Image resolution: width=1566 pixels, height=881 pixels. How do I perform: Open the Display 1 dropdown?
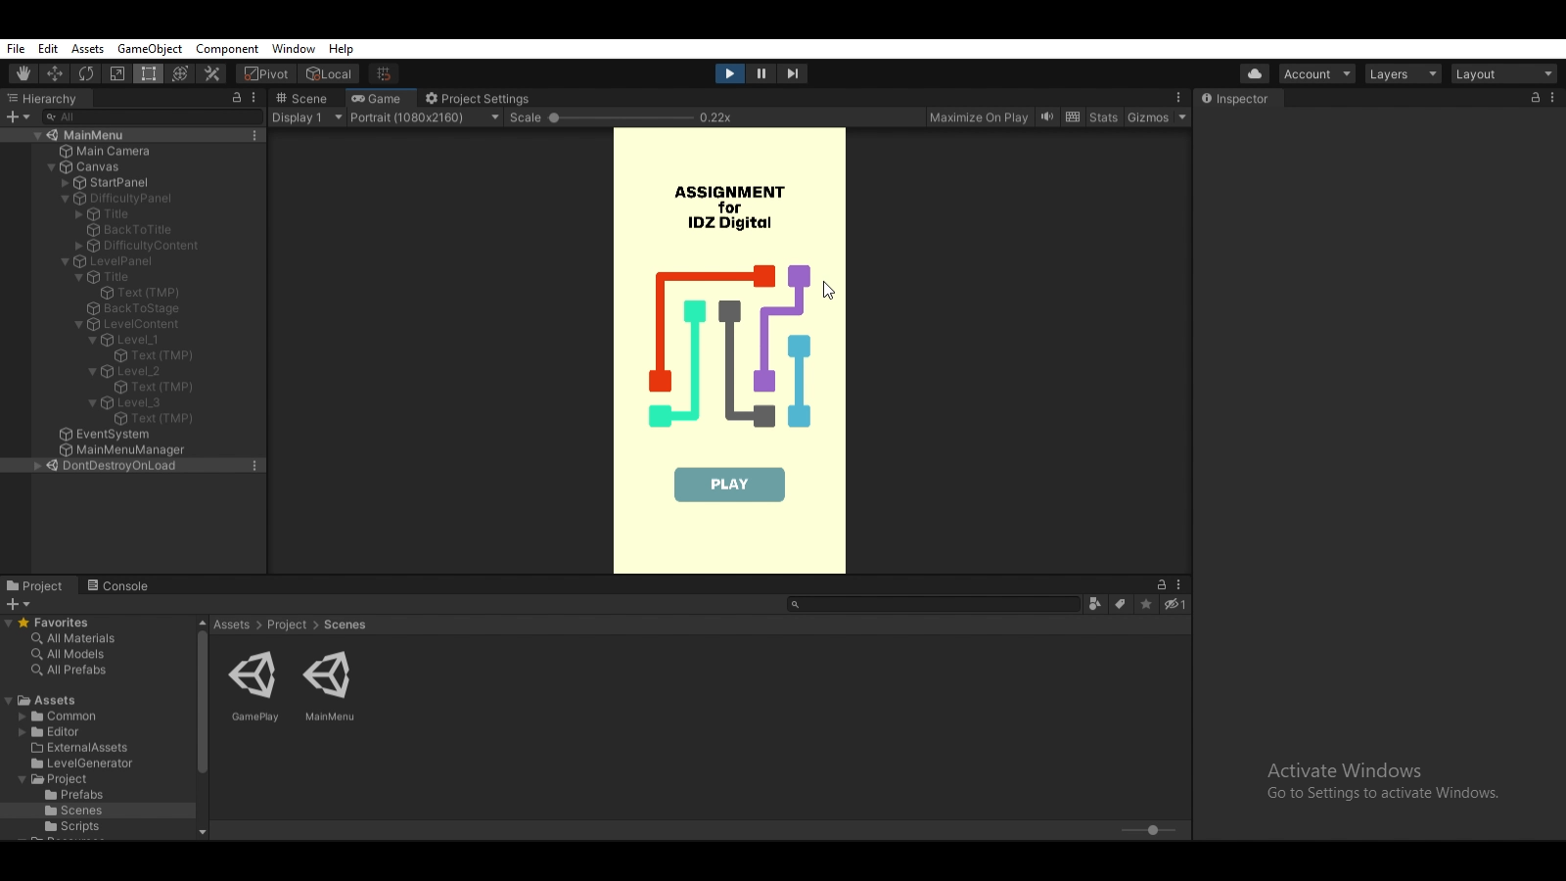307,117
